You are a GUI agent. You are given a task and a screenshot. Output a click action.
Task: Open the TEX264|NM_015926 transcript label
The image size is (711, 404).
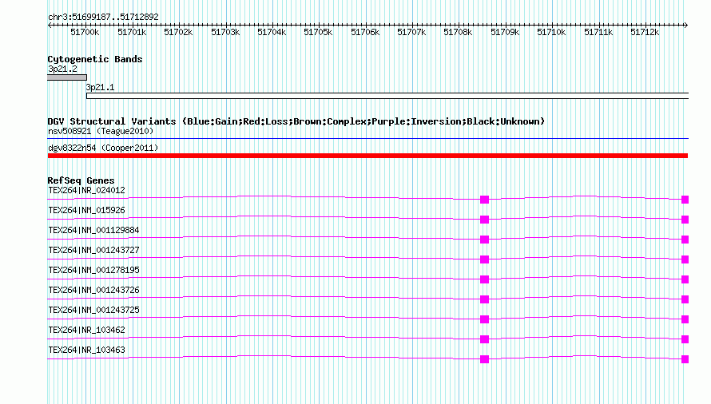86,211
